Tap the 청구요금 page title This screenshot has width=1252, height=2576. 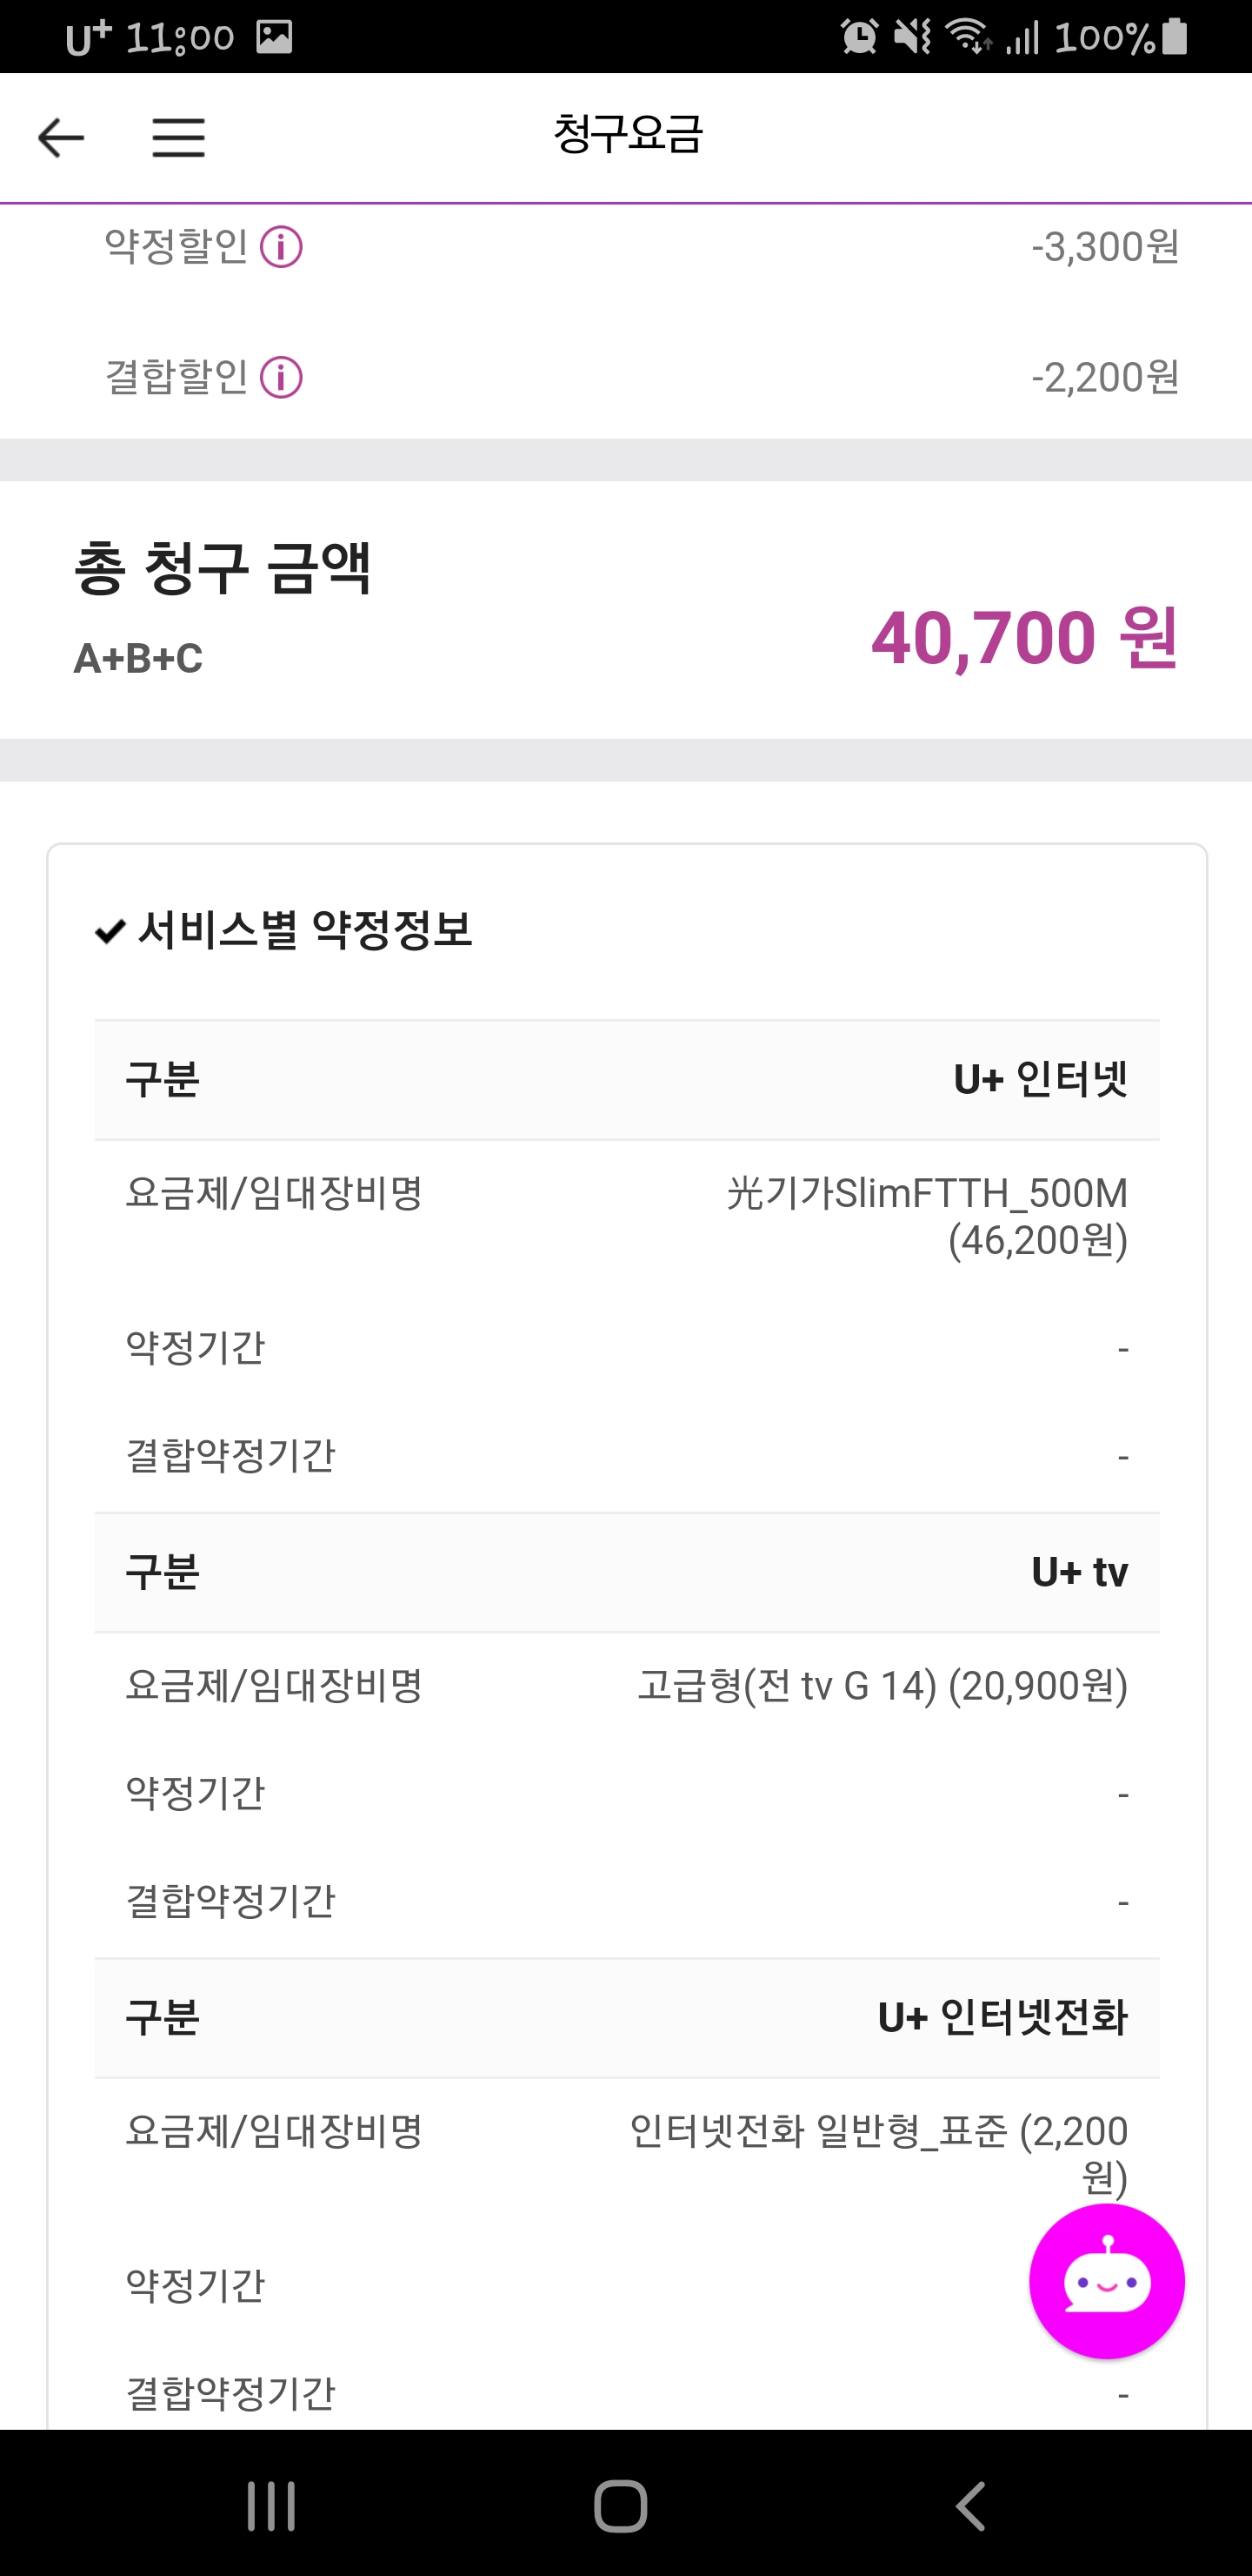(628, 135)
